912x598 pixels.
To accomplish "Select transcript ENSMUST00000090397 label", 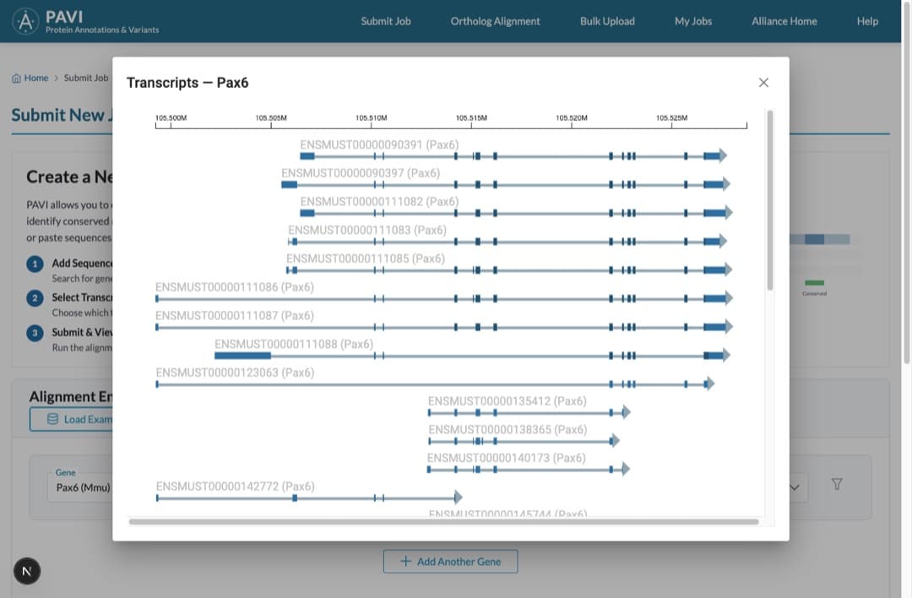I will click(x=361, y=173).
